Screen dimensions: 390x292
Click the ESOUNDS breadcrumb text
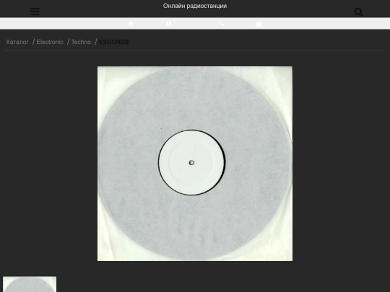113,42
